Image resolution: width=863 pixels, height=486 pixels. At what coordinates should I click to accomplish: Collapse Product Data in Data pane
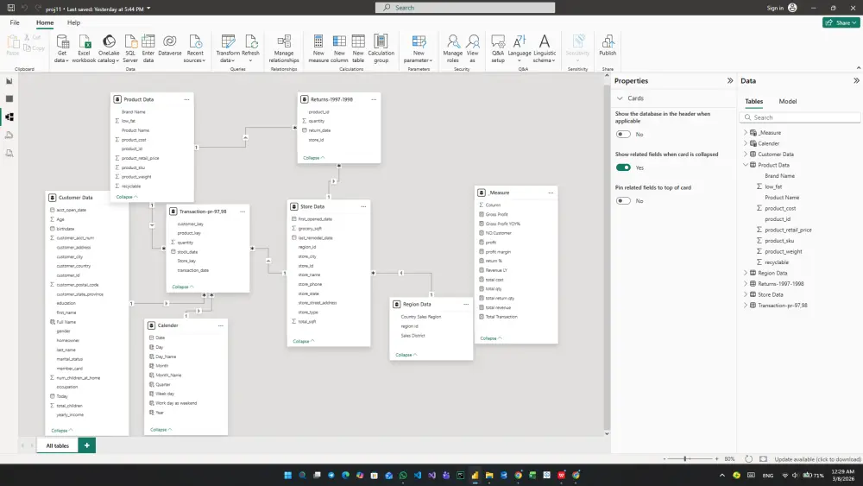click(746, 165)
